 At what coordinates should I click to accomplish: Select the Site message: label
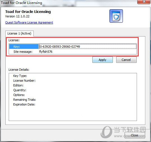pyautogui.click(x=23, y=52)
